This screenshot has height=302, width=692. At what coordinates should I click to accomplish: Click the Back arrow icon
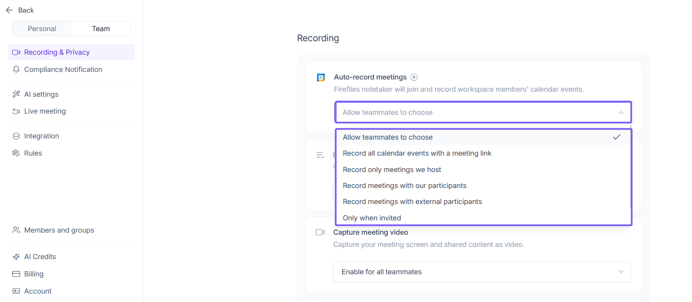pyautogui.click(x=9, y=10)
